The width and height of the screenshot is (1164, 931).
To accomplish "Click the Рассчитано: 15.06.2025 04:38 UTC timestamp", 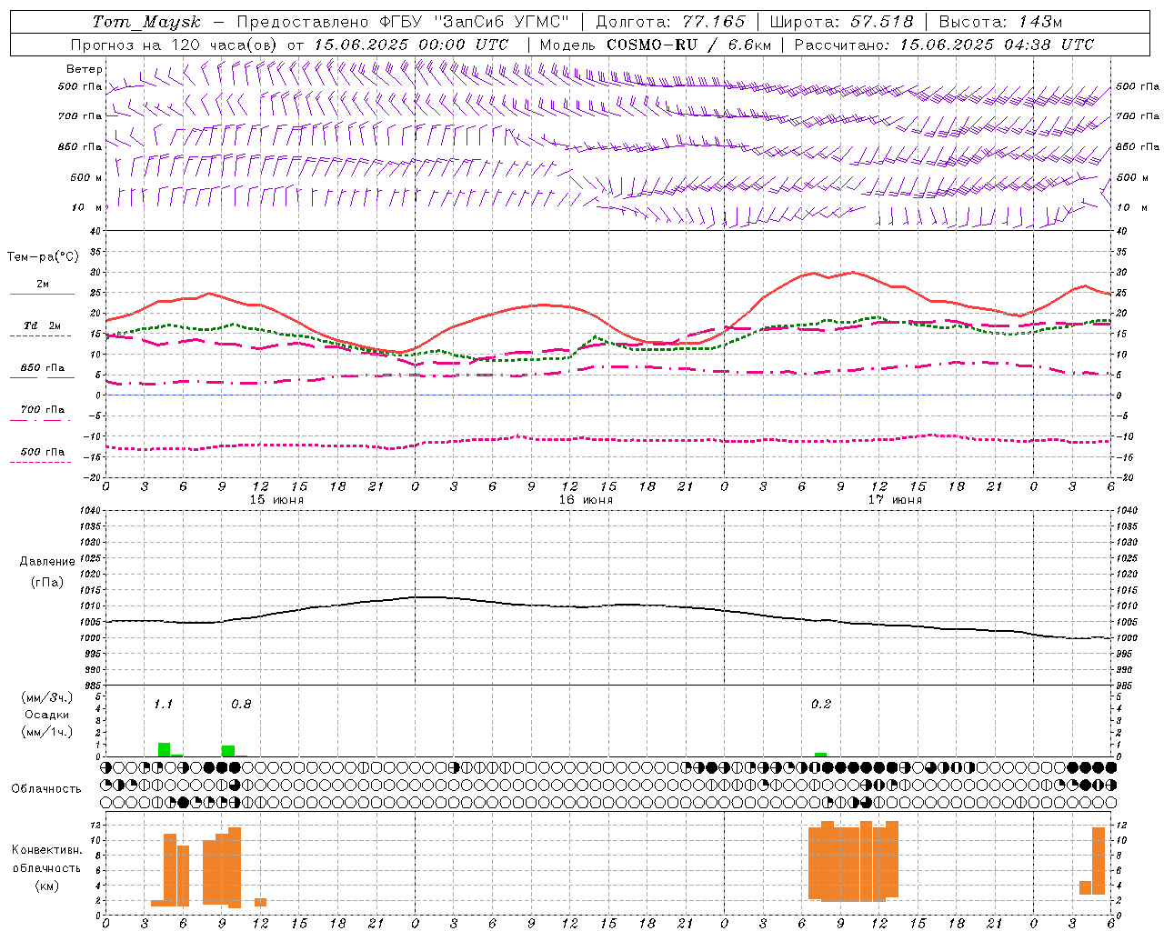I will click(944, 45).
